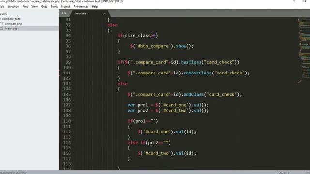Open the Find menu

point(25,6)
